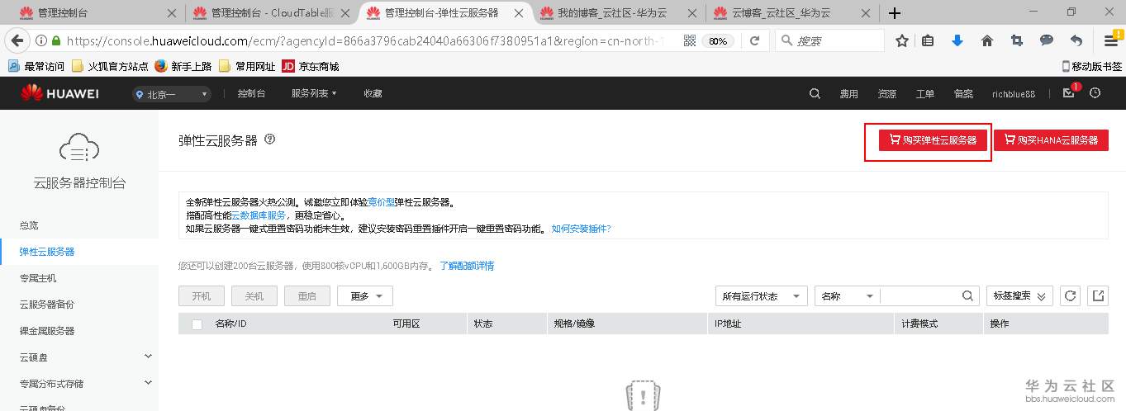This screenshot has width=1126, height=411.
Task: Expand the 服务列表 services dropdown
Action: coord(314,94)
